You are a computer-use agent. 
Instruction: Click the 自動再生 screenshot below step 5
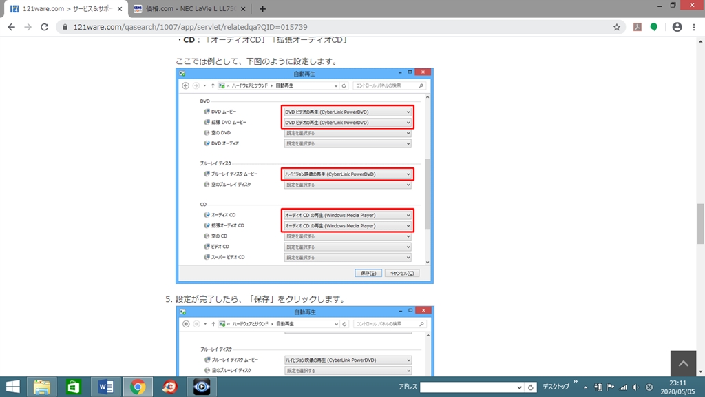click(x=305, y=341)
